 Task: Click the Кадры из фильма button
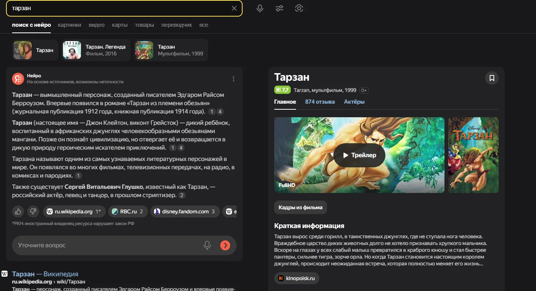(x=301, y=207)
